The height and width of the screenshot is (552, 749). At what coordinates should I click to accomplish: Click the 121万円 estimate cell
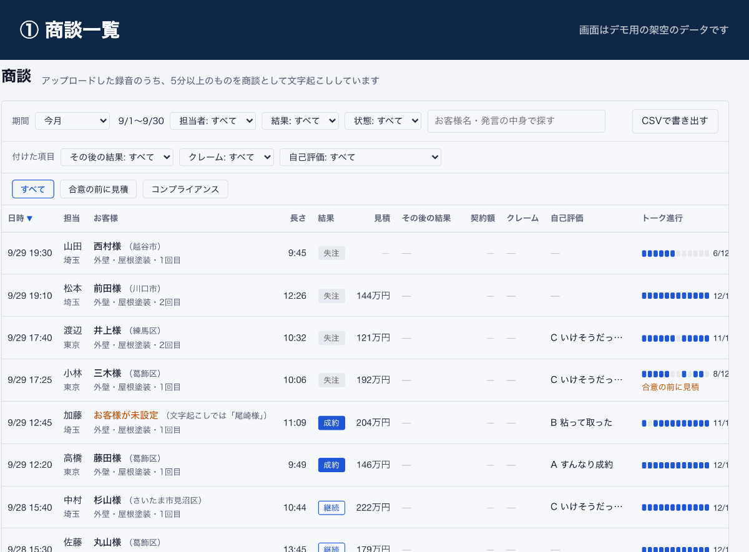coord(373,338)
